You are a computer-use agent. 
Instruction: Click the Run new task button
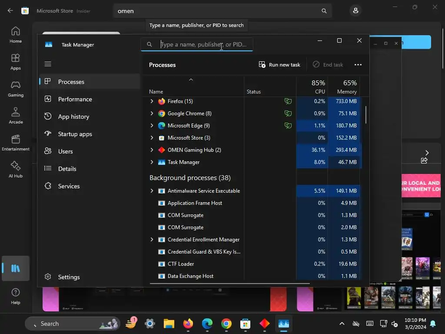(x=279, y=65)
